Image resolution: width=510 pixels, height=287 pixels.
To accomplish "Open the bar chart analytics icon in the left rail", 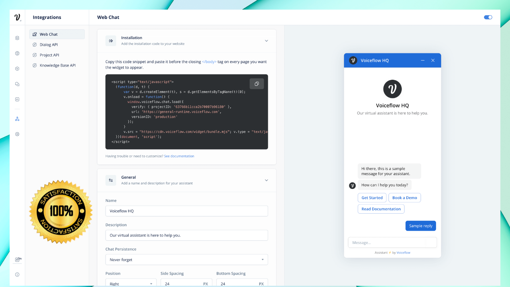I will pyautogui.click(x=17, y=99).
